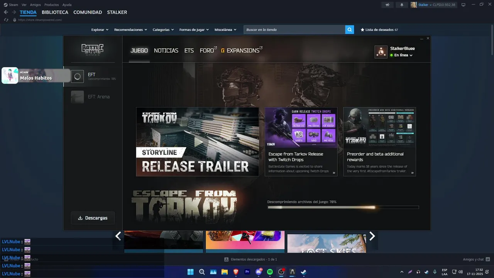The height and width of the screenshot is (278, 494).
Task: Open the Ayuda menu
Action: coord(67,5)
